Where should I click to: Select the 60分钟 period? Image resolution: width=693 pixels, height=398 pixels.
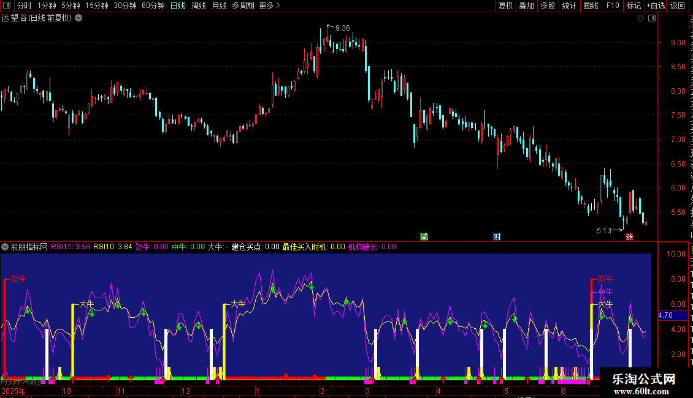pyautogui.click(x=153, y=6)
